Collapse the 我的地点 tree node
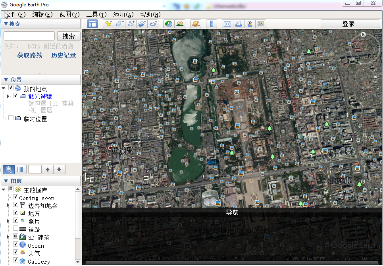This screenshot has height=266, width=383. click(x=4, y=88)
